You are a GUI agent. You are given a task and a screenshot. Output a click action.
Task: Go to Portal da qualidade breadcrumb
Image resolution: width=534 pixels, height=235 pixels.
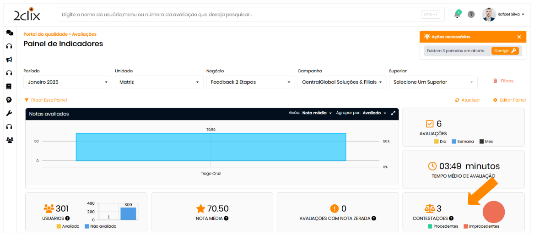click(x=45, y=34)
